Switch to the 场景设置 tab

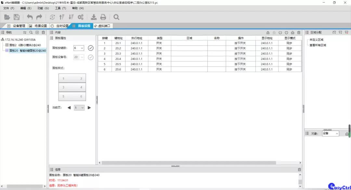[x=38, y=26]
